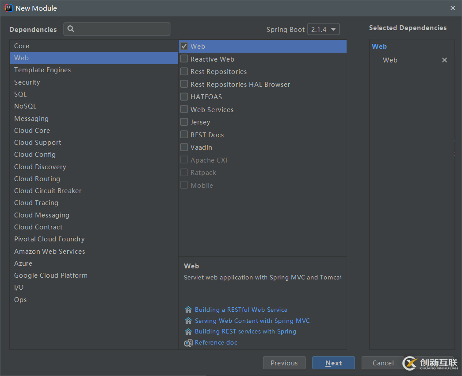Select the Google Cloud Platform category
Image resolution: width=462 pixels, height=376 pixels.
point(94,275)
